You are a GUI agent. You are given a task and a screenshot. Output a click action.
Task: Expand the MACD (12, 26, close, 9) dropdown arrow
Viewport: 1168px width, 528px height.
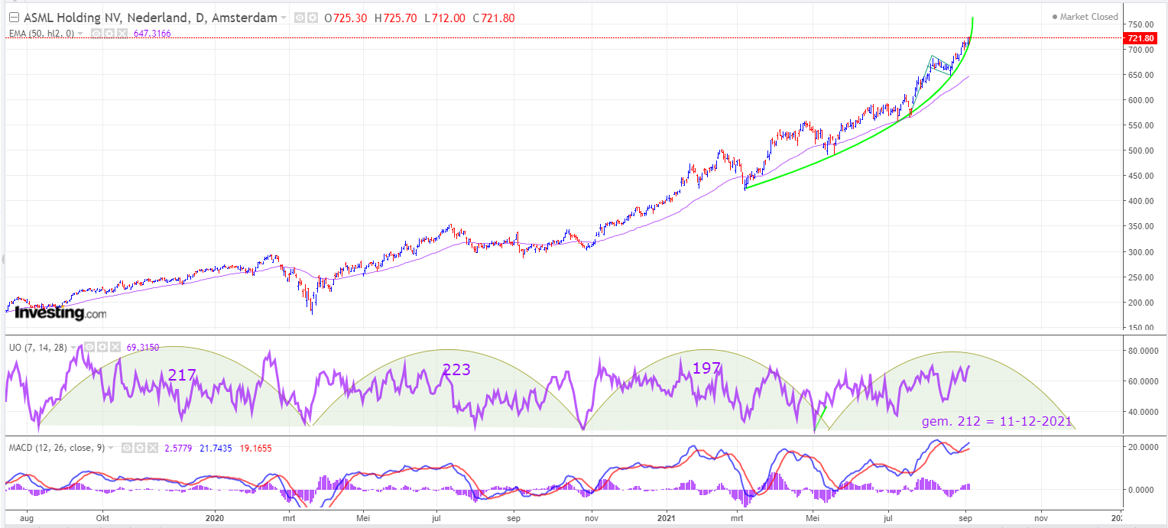point(112,448)
